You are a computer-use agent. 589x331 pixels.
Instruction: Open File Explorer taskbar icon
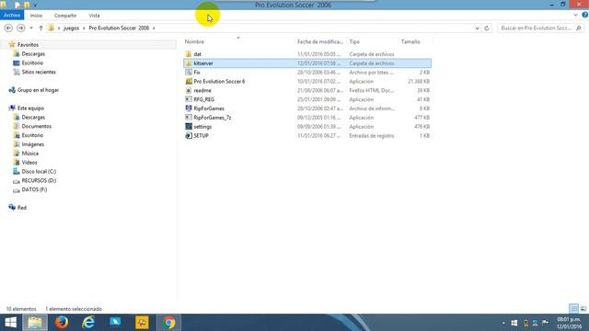(35, 323)
